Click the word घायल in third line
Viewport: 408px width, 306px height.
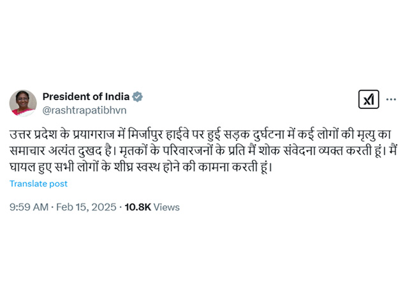(22, 167)
